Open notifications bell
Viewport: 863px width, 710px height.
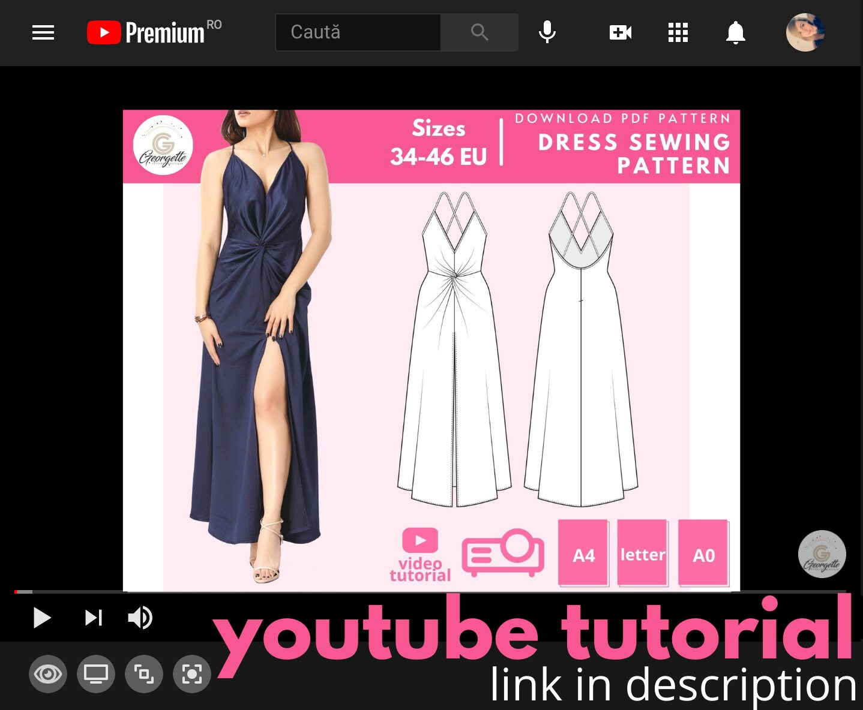tap(735, 32)
